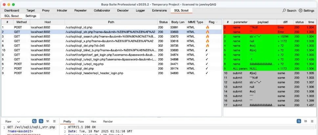Click GET /vul/sqli/sqli_str.php in request editor
The width and height of the screenshot is (318, 135).
coord(31,127)
